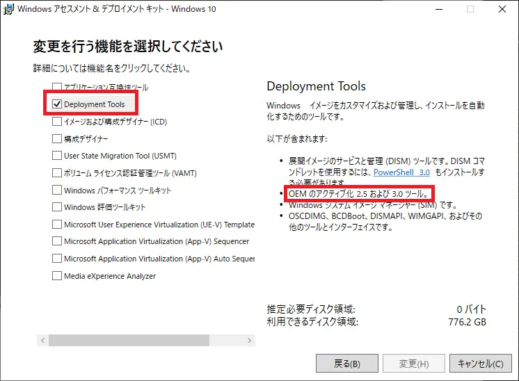Check Windows 評価ツールキット checkbox
The image size is (519, 381).
tap(57, 207)
